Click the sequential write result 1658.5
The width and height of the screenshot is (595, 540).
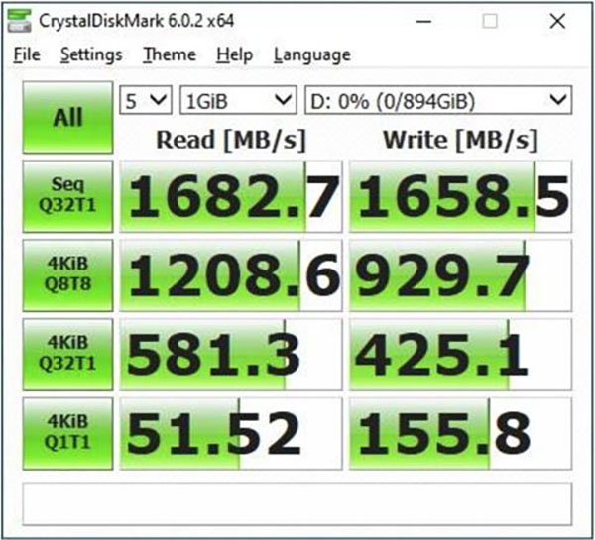461,196
